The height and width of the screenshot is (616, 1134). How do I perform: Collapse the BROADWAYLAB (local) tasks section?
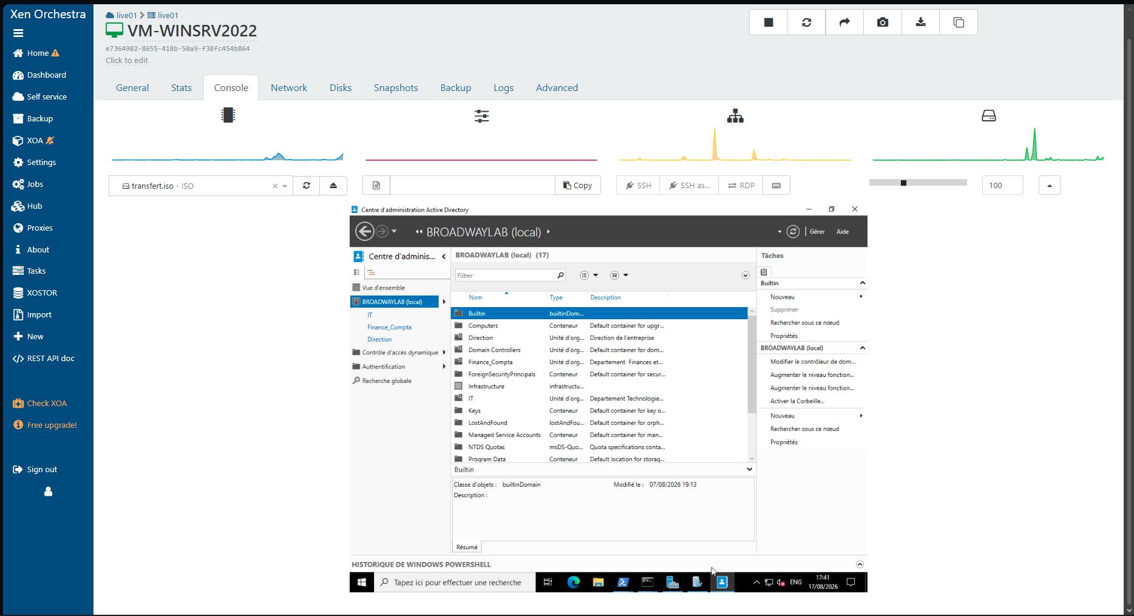(862, 348)
